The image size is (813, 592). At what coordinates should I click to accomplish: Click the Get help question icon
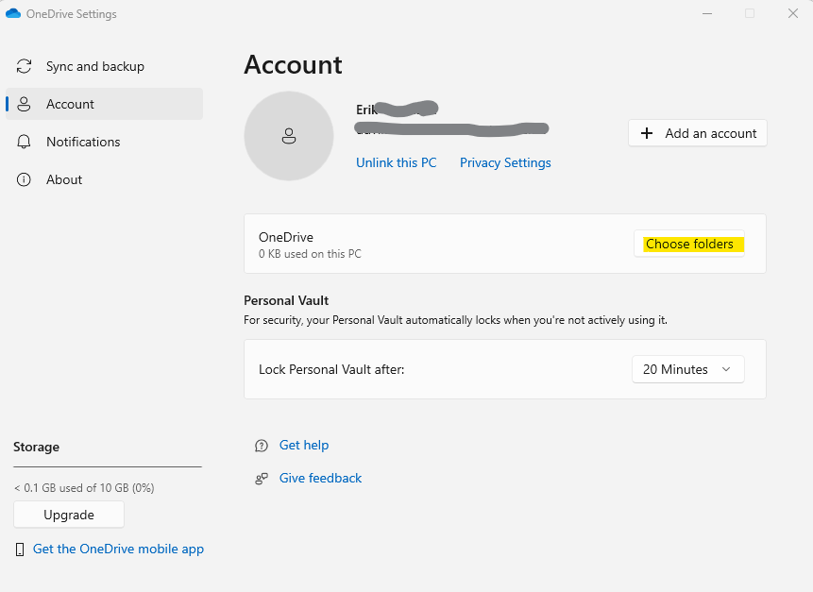pos(262,446)
